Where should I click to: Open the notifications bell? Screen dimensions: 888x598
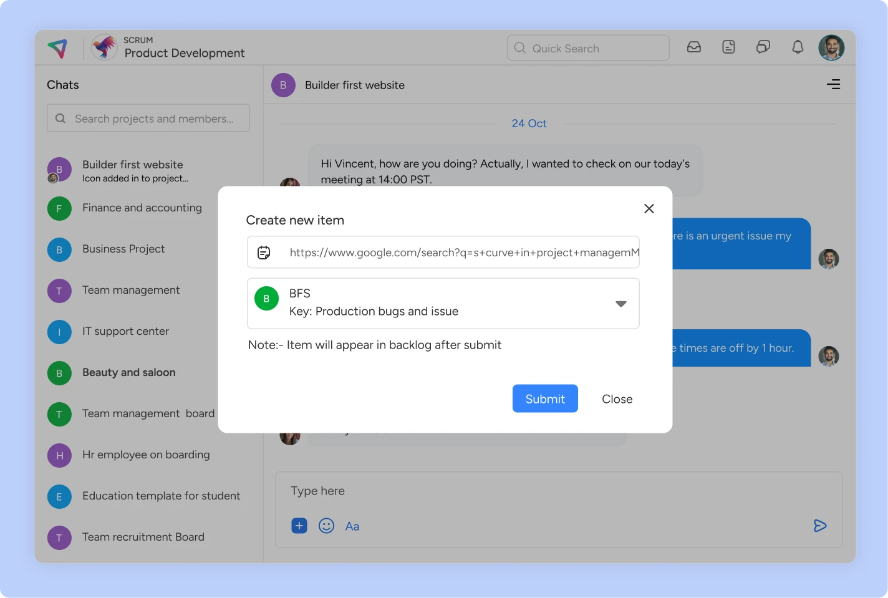[798, 47]
